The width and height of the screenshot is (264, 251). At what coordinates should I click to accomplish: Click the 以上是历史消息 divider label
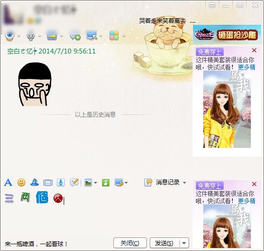coord(95,114)
